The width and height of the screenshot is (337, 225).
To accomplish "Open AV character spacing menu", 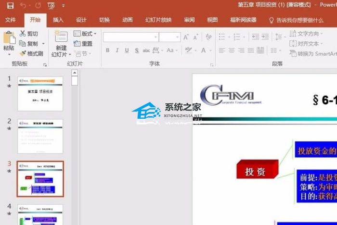I will [157, 50].
